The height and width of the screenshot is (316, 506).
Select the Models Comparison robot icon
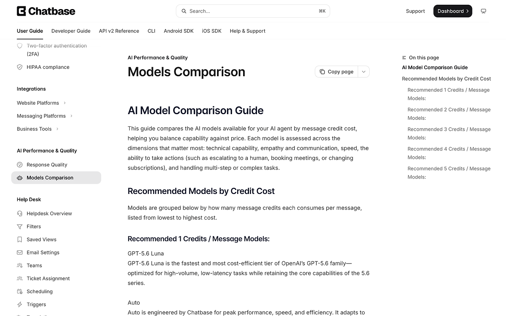20,178
